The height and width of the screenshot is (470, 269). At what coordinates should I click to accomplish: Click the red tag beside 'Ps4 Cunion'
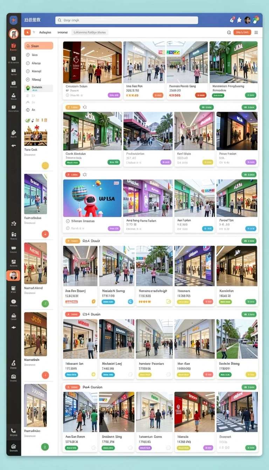(73, 387)
